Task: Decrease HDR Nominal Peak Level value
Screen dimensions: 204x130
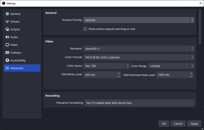Action: 192,76
